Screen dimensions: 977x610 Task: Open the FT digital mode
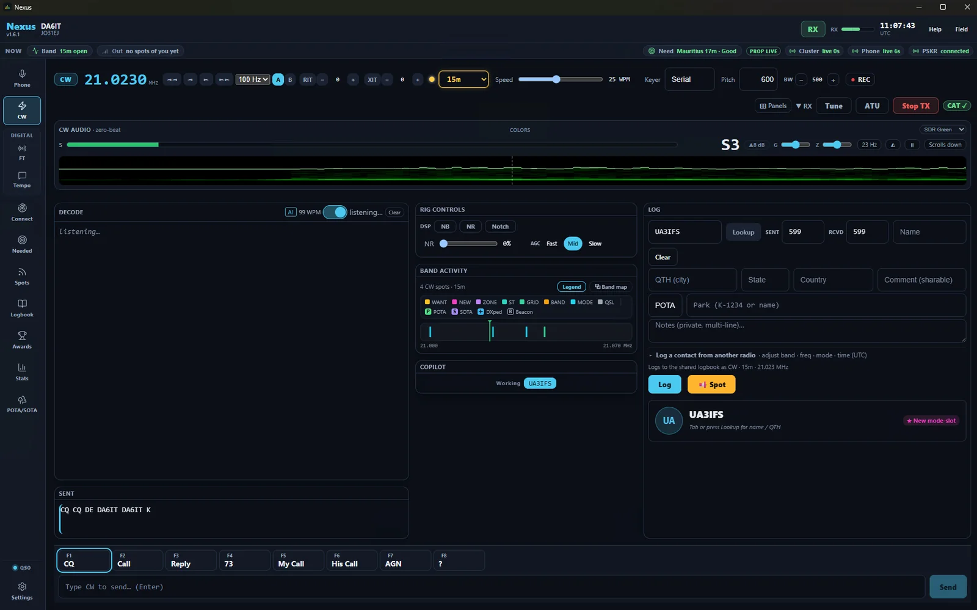pos(22,153)
